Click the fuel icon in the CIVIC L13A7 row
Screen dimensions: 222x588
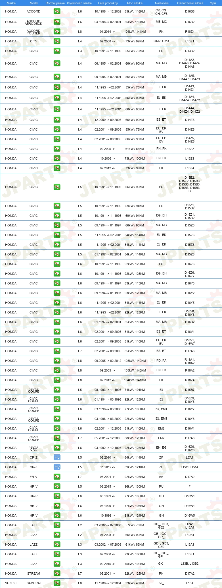pos(57,149)
